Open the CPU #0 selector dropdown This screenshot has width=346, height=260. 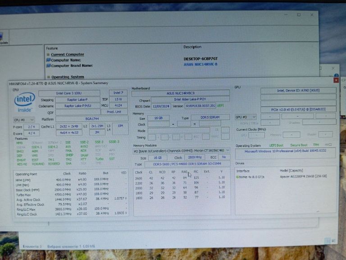click(x=23, y=120)
